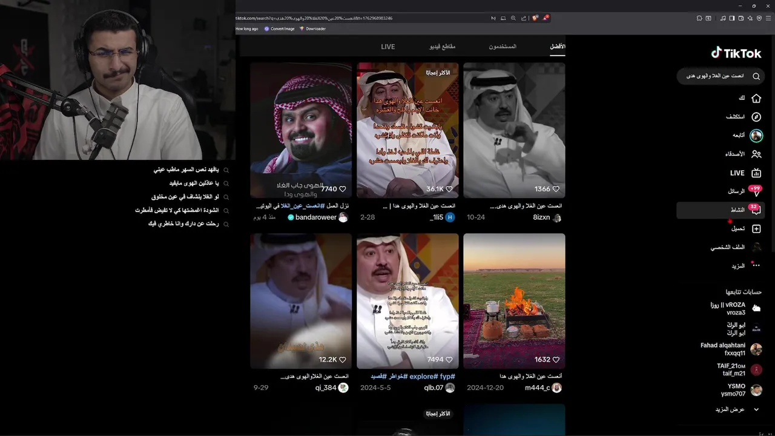This screenshot has height=436, width=775.
Task: Click the zoom magnifier icon in address bar
Action: 513,18
